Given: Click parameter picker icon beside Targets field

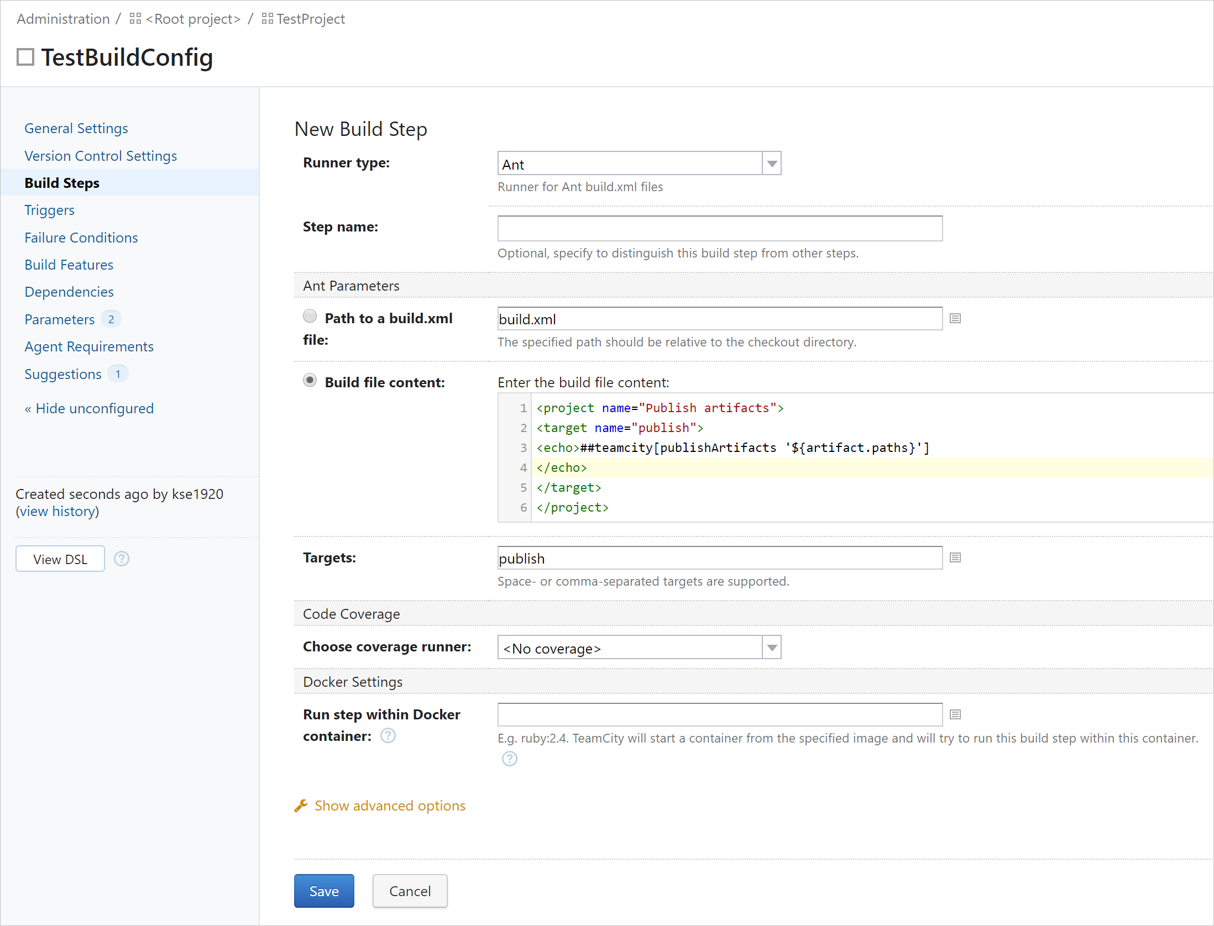Looking at the screenshot, I should point(955,557).
